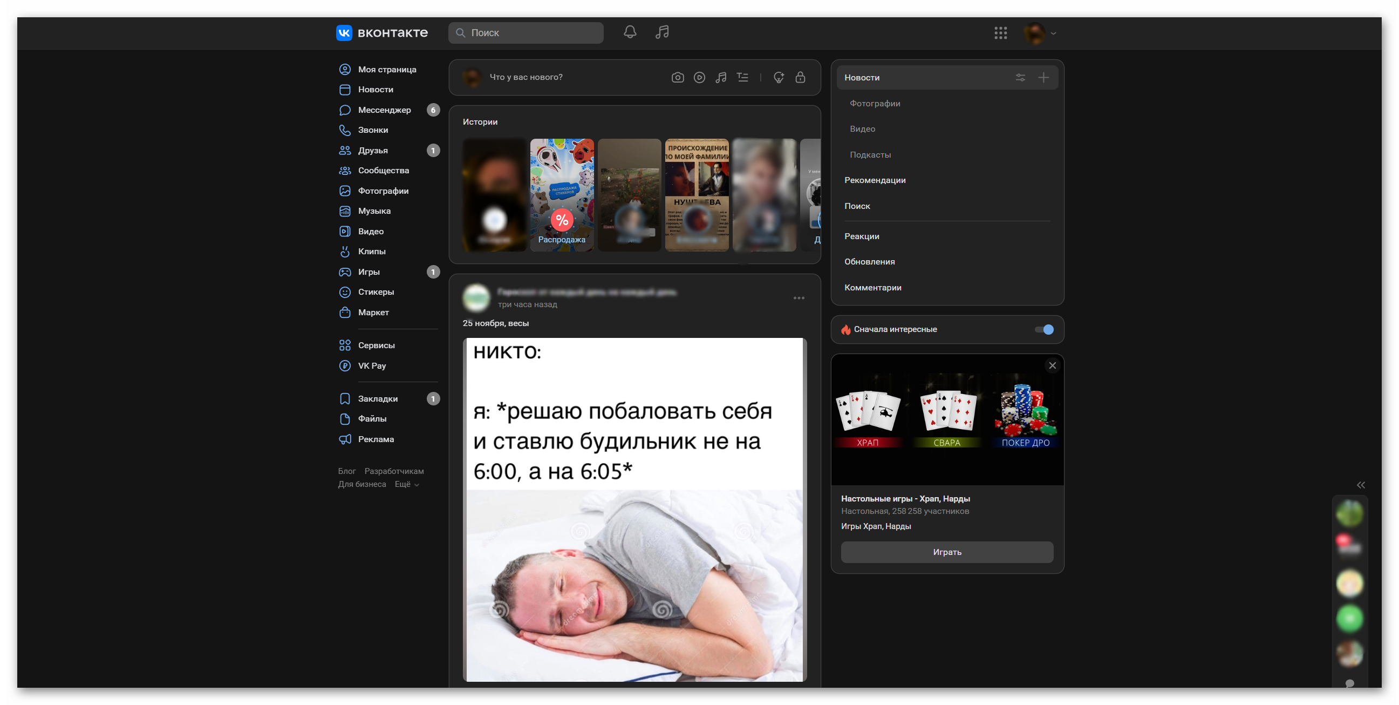The width and height of the screenshot is (1399, 705).
Task: Open Закладки bookmark icon
Action: click(x=344, y=398)
